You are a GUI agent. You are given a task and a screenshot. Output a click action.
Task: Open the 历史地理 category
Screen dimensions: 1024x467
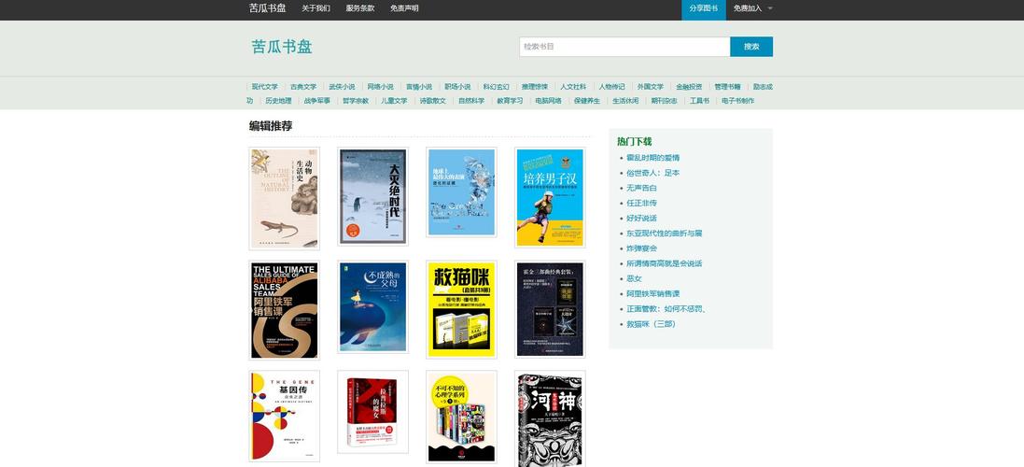[x=277, y=101]
